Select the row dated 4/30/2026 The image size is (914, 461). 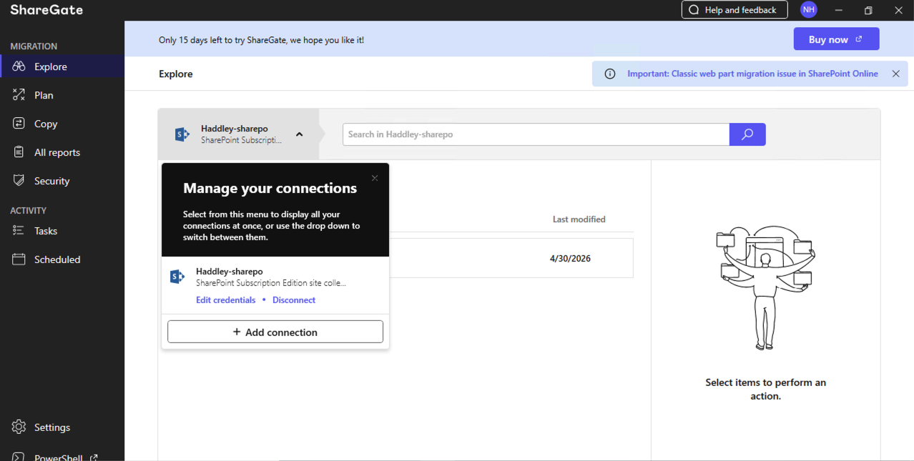(x=511, y=258)
